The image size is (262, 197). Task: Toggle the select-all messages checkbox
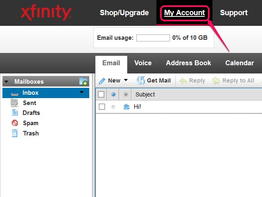click(101, 94)
